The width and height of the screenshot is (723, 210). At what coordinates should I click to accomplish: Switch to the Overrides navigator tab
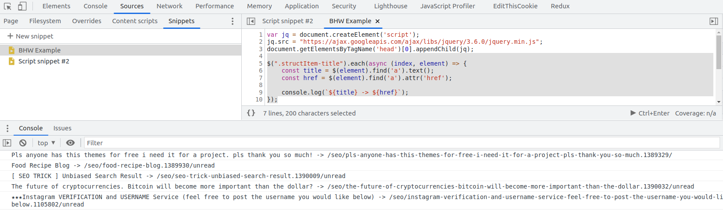click(x=86, y=21)
